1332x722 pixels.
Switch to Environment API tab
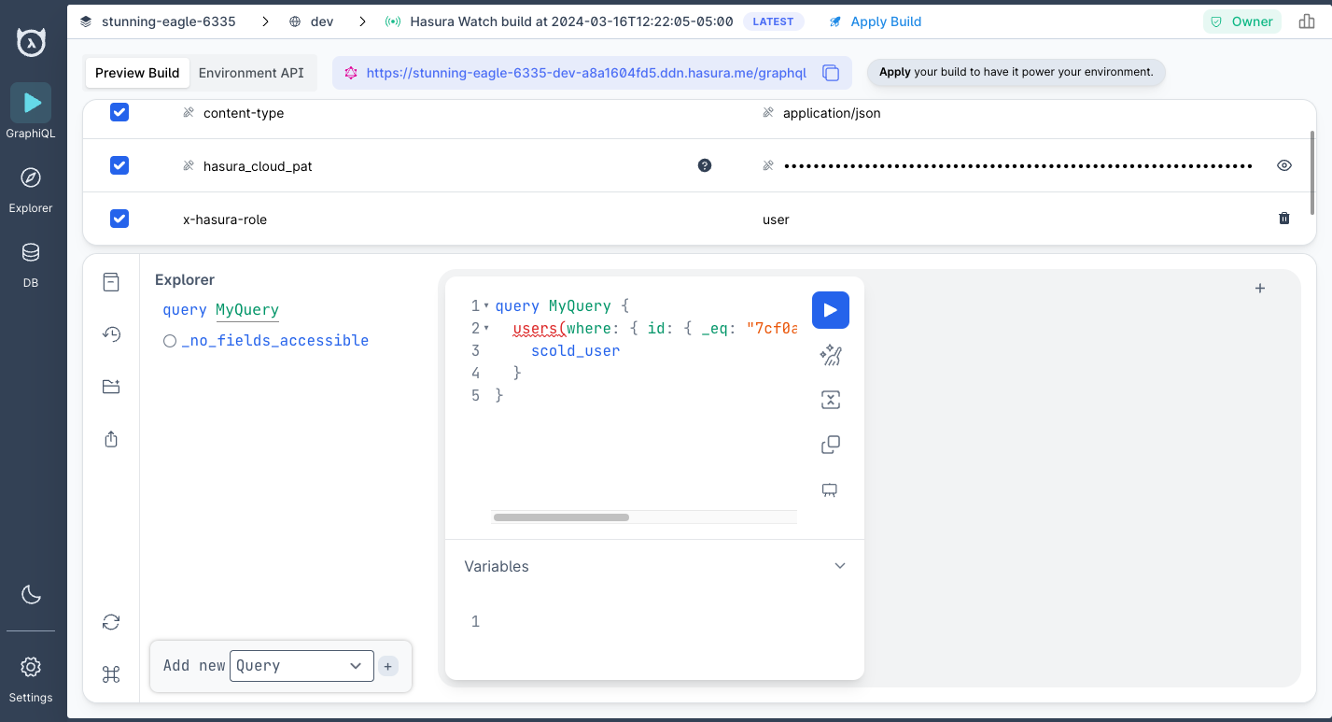(x=251, y=73)
